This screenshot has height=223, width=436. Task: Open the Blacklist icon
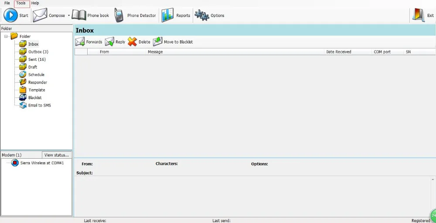click(x=23, y=98)
